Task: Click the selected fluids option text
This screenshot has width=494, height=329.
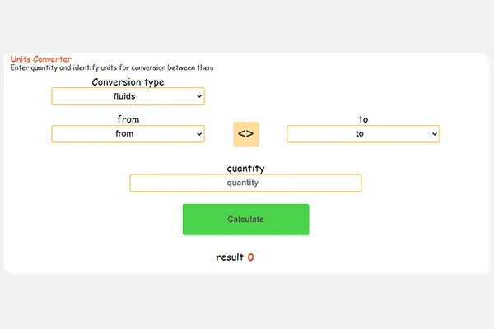Action: pos(124,96)
